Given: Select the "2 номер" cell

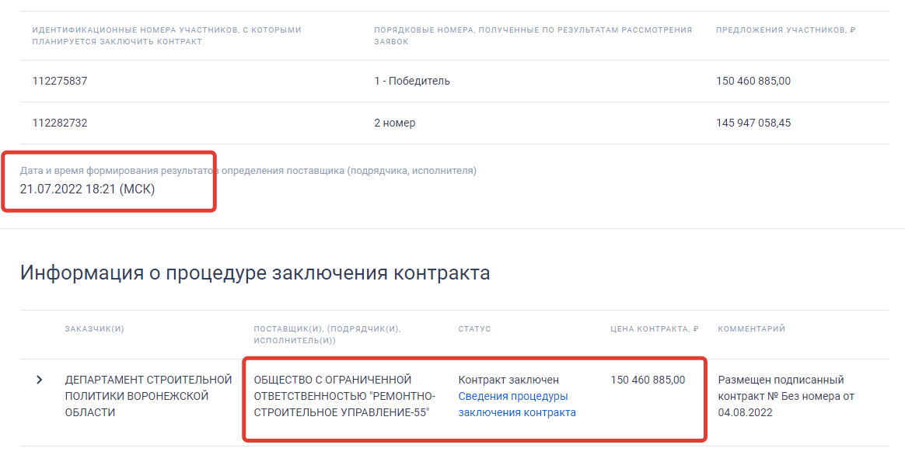Looking at the screenshot, I should (395, 123).
